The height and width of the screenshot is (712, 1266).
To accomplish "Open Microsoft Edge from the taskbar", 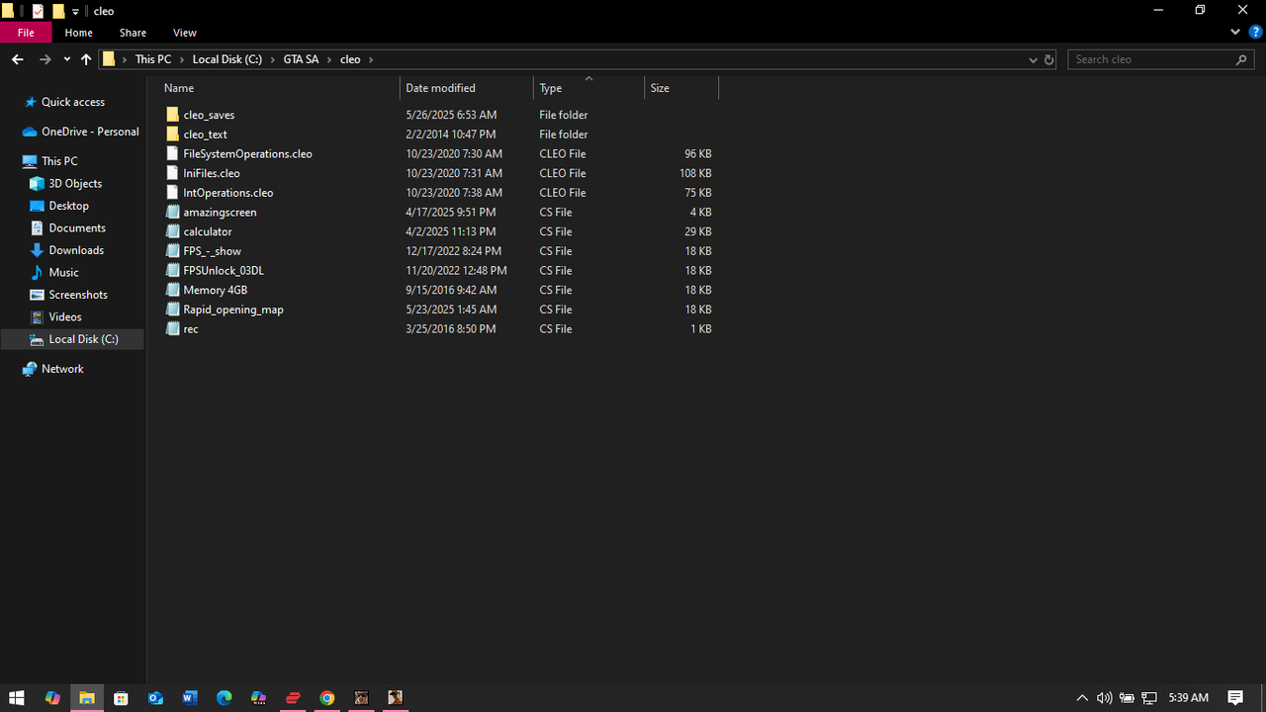I will coord(224,698).
